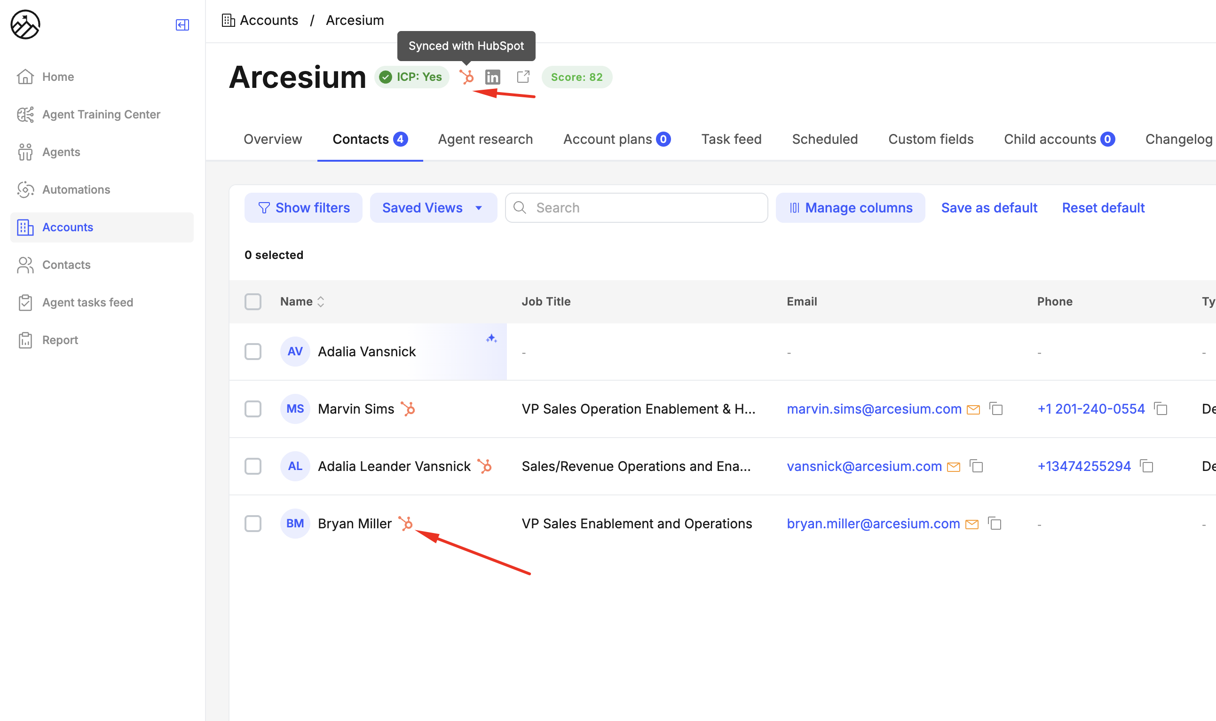
Task: Open Agent Training Center in sidebar
Action: [x=101, y=114]
